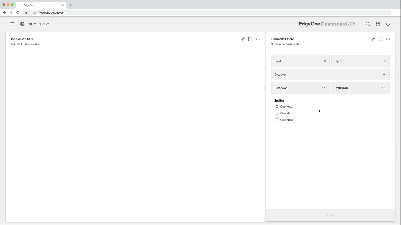
Task: Click the Apply button
Action: (x=330, y=215)
